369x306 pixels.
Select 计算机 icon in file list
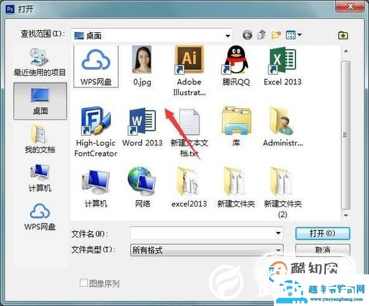pos(96,189)
